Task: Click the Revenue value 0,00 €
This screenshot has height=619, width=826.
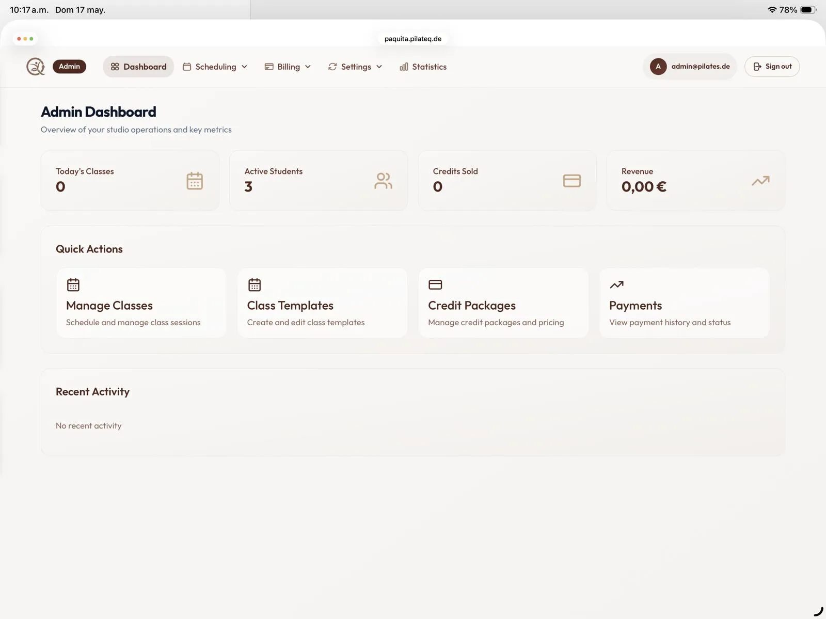Action: click(x=644, y=186)
